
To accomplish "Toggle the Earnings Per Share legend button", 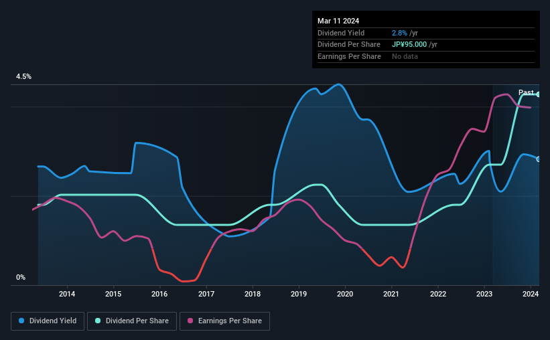I will [225, 321].
